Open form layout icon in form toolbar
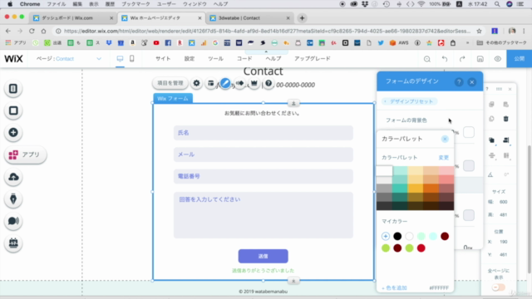532x299 pixels. [x=210, y=83]
